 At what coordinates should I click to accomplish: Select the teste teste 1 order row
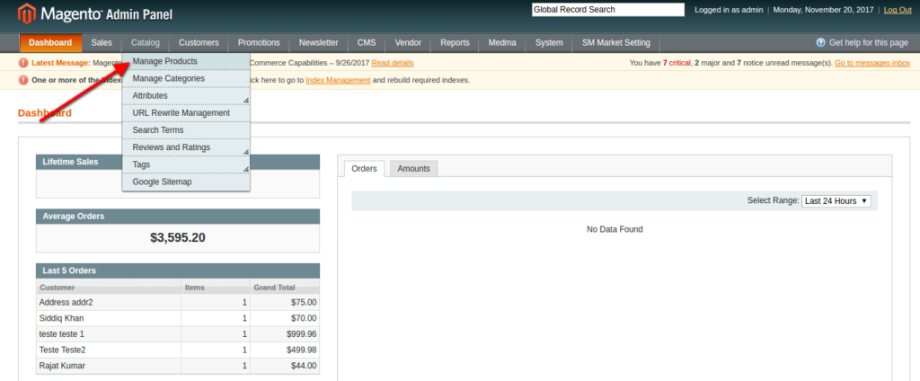(178, 334)
